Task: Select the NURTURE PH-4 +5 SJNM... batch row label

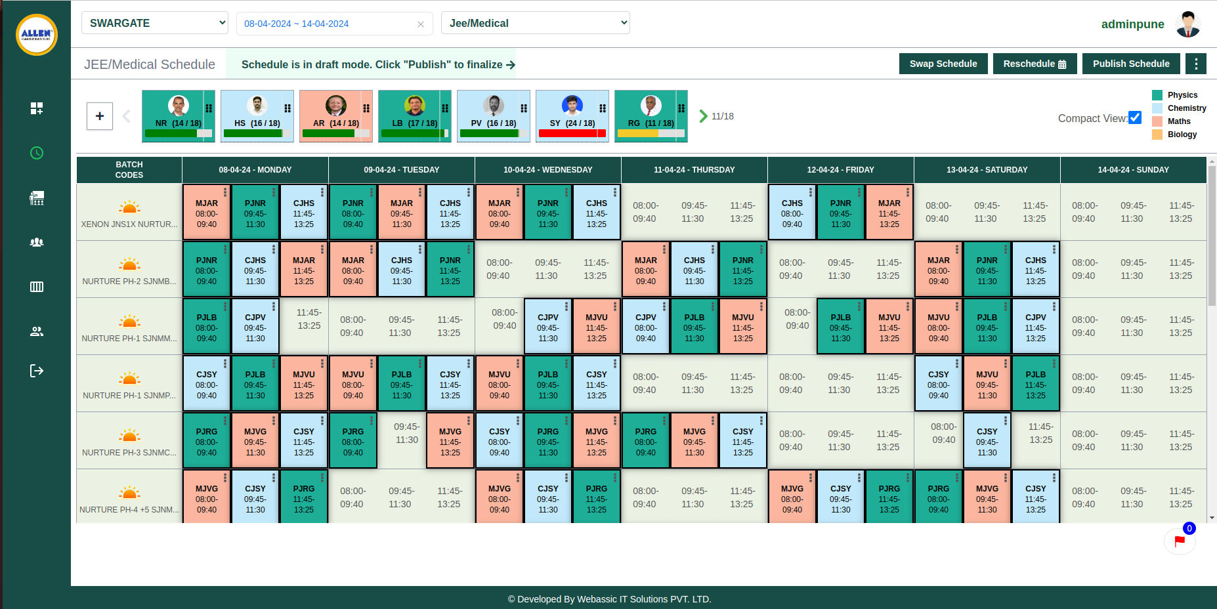Action: [x=129, y=510]
